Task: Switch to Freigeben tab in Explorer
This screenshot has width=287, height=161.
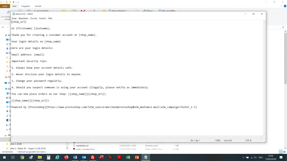Action: [26, 6]
